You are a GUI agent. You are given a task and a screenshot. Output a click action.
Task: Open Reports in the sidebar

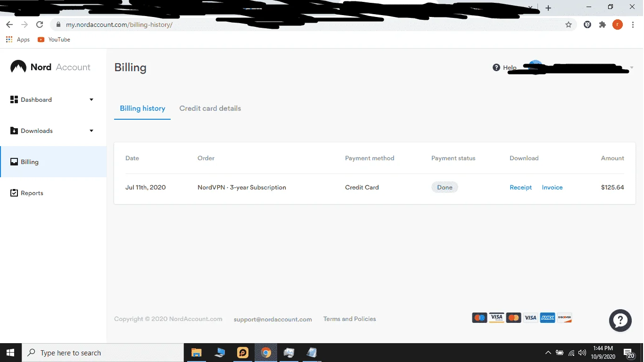[x=53, y=193]
